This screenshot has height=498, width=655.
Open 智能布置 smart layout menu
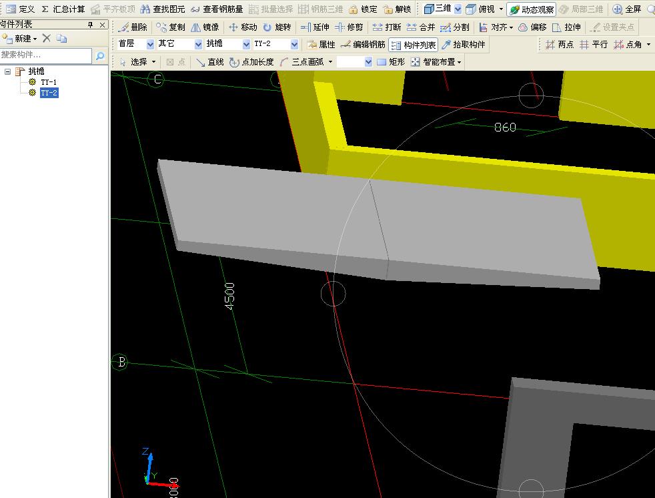[436, 62]
